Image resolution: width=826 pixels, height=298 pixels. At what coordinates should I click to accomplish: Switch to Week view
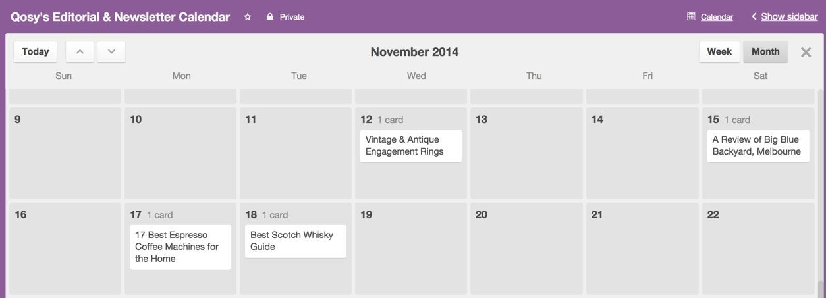click(719, 52)
